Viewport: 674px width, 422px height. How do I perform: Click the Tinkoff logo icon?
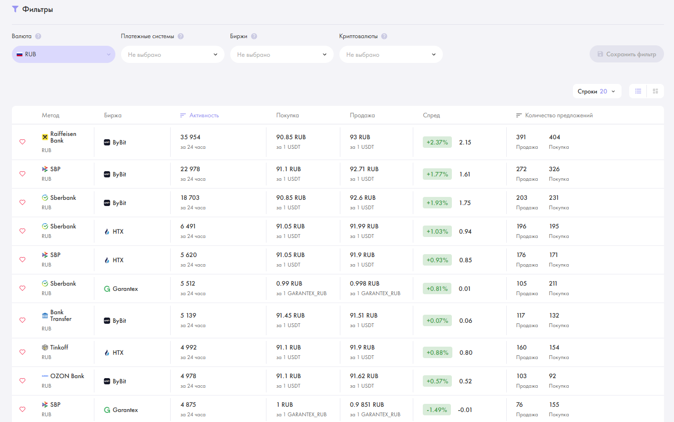45,348
